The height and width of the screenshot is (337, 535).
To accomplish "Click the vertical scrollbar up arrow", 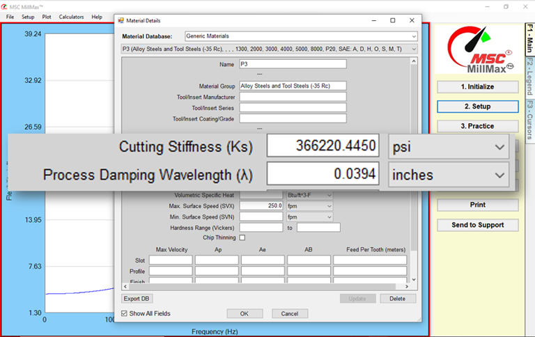I will [414, 61].
